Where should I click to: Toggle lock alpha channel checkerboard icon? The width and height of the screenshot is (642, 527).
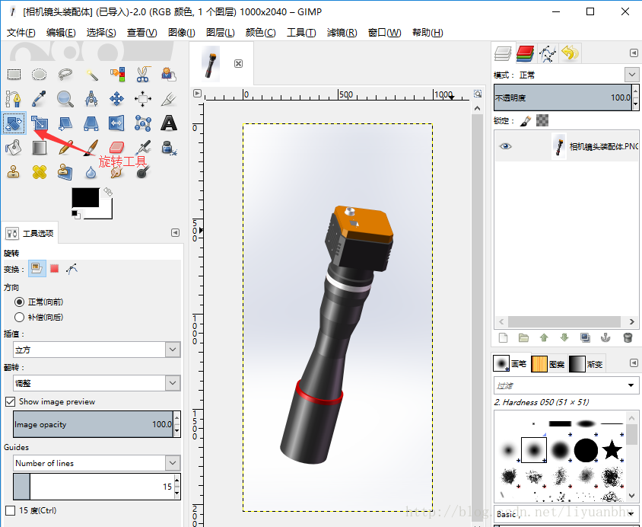[542, 120]
